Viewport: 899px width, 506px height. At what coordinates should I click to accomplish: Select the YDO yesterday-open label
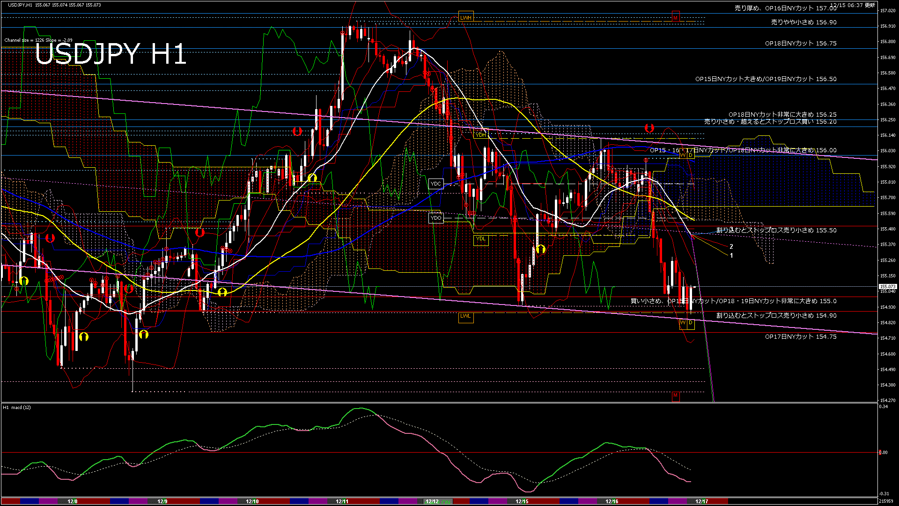(x=436, y=217)
